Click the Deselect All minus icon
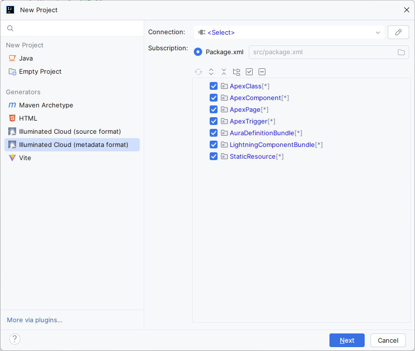The image size is (415, 351). pyautogui.click(x=262, y=72)
